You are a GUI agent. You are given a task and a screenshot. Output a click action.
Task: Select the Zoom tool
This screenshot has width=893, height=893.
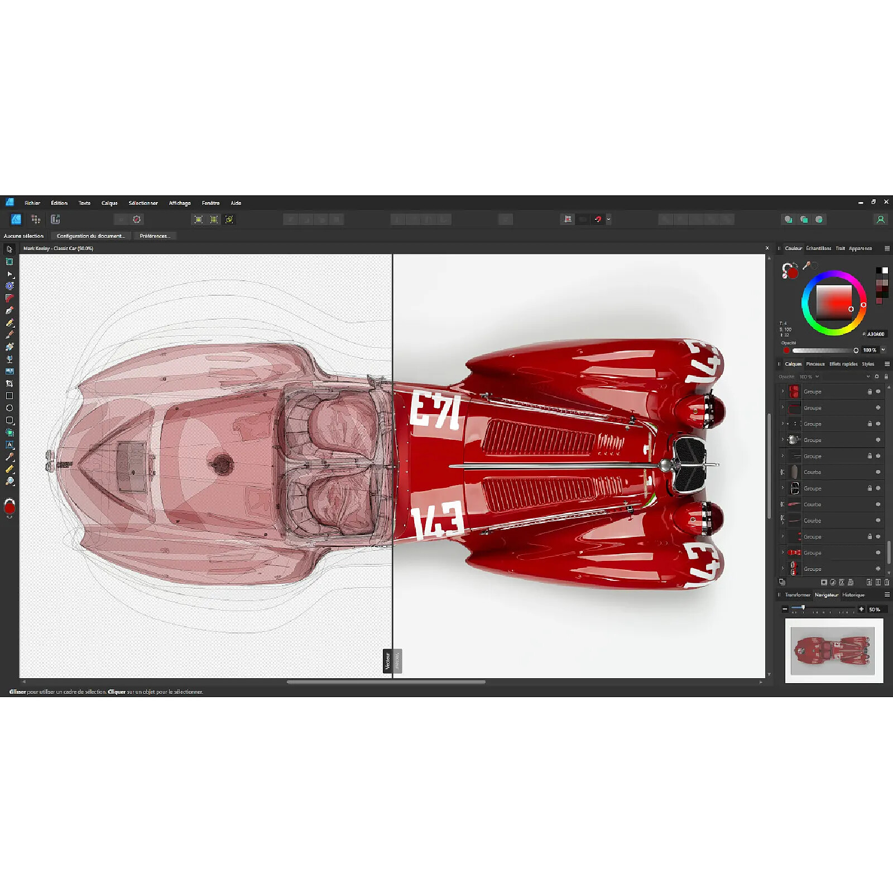pos(9,481)
